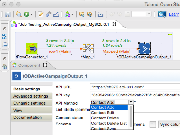Select the tCBActiveCampaignOutput_1 component on canvas
Viewport: 180px width, 135px height.
pos(145,49)
